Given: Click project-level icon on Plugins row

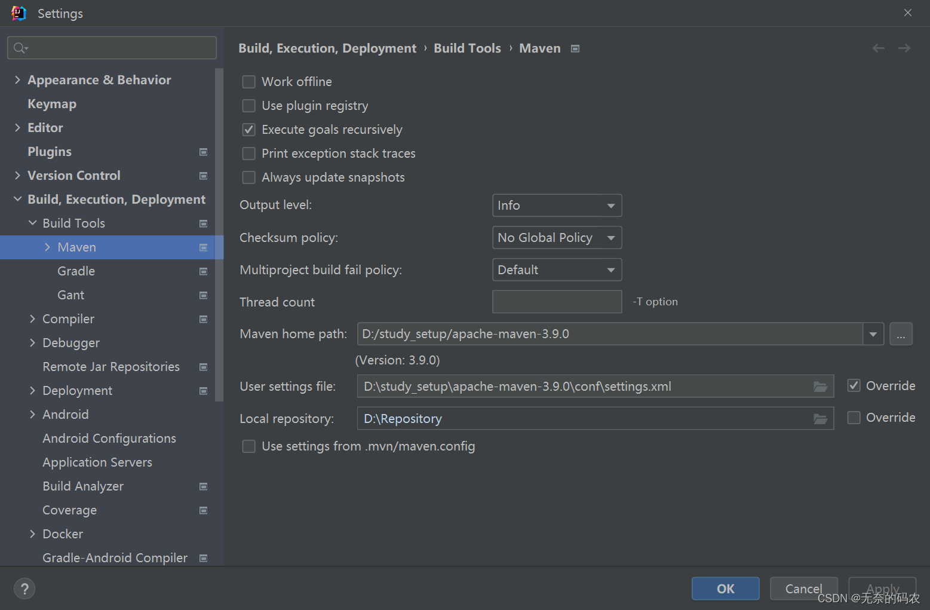Looking at the screenshot, I should tap(203, 152).
